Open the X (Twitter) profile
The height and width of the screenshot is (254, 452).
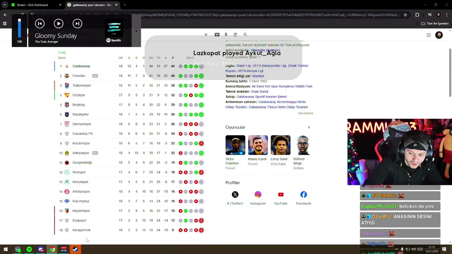tap(235, 198)
